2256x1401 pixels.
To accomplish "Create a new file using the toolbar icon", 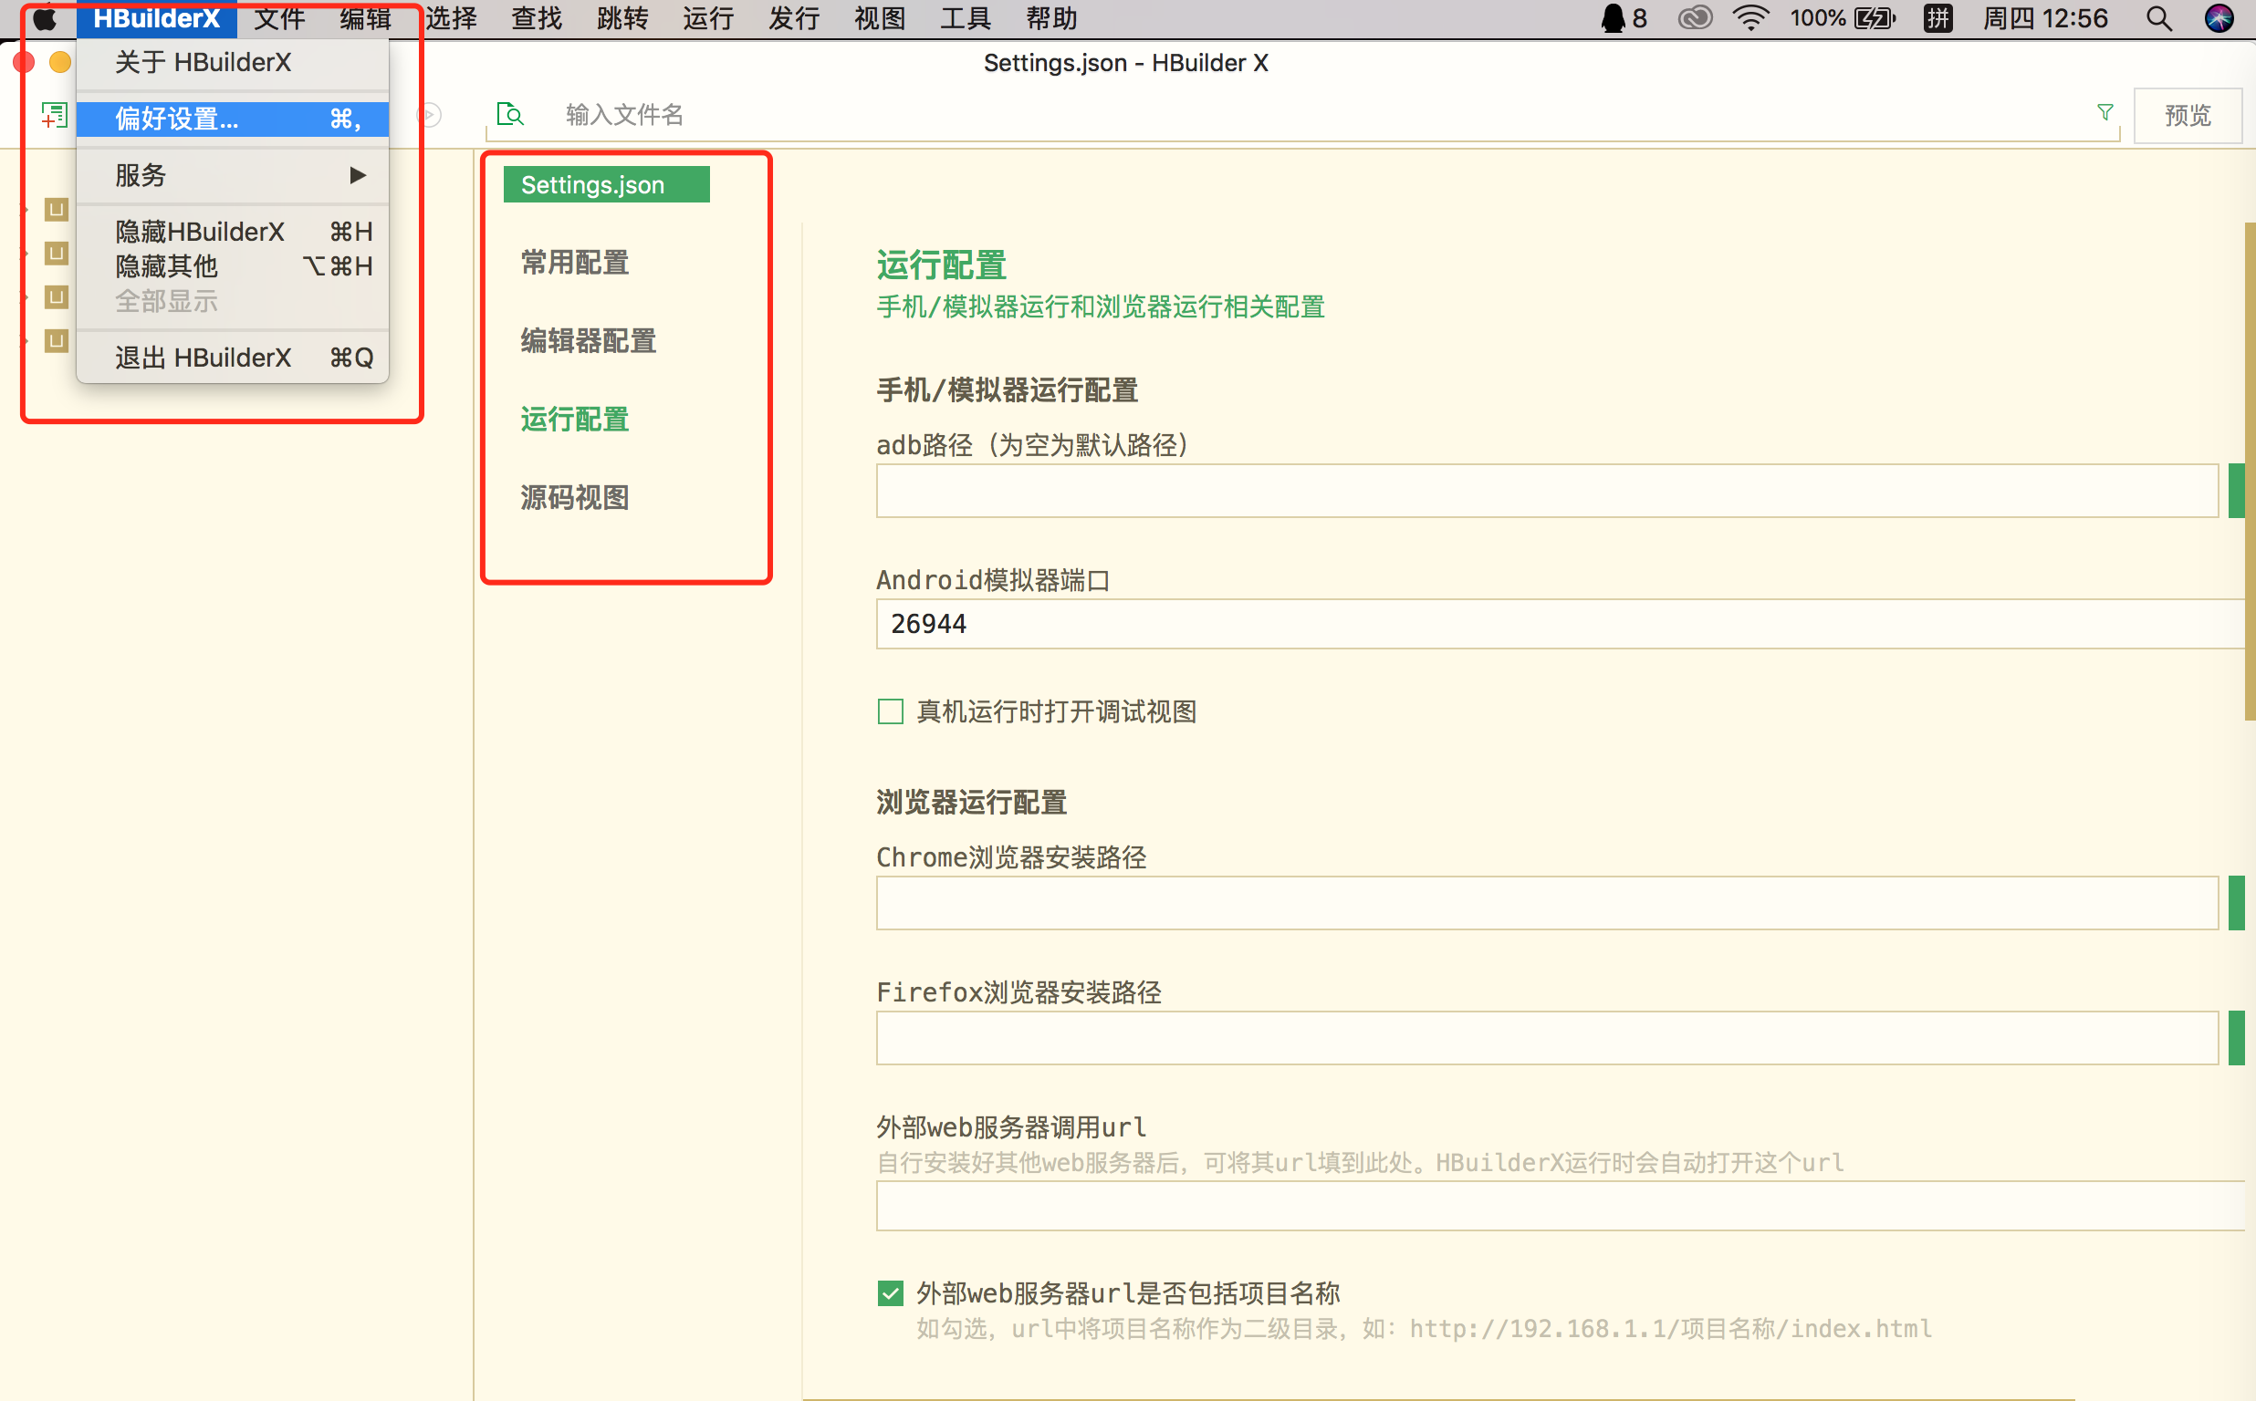I will [54, 115].
